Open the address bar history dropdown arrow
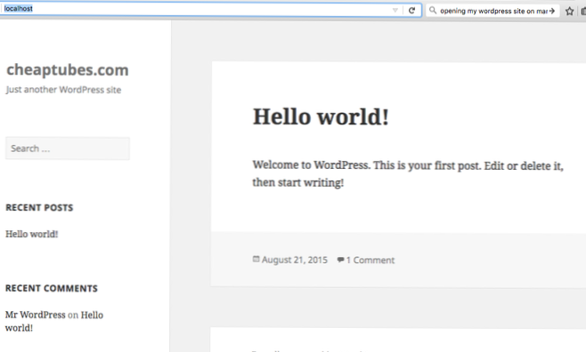The image size is (586, 352). point(395,11)
